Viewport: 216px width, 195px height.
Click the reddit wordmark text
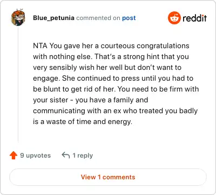click(194, 18)
